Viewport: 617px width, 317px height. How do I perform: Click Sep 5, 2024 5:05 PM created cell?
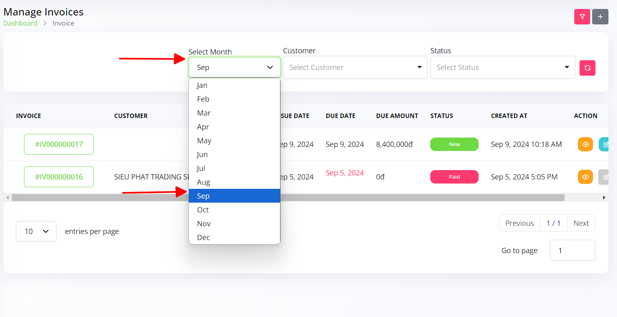pos(524,177)
